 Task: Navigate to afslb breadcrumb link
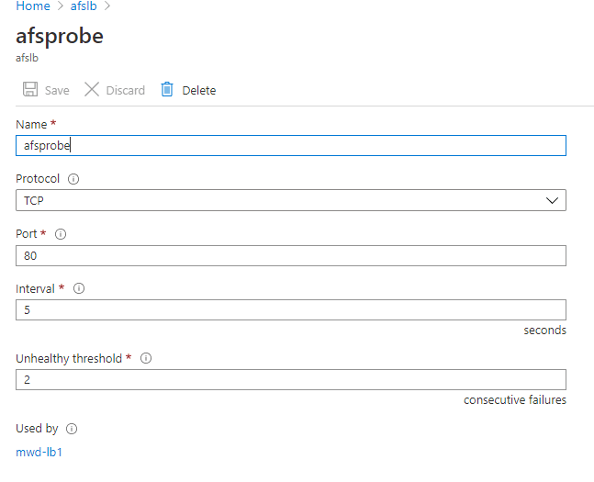(x=84, y=6)
